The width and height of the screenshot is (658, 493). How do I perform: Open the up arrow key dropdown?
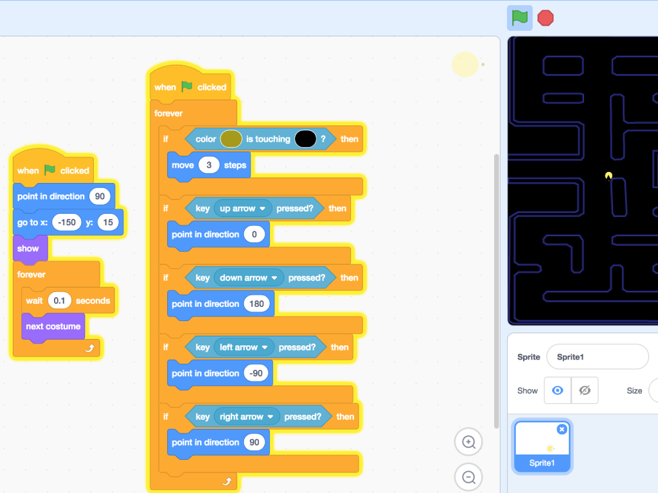click(242, 209)
